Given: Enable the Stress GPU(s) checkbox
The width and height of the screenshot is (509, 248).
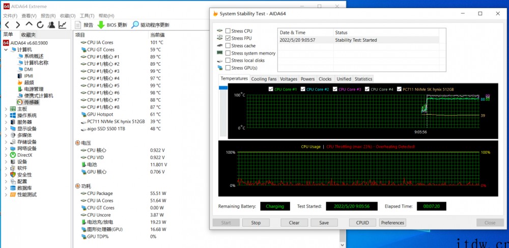Looking at the screenshot, I should point(228,68).
